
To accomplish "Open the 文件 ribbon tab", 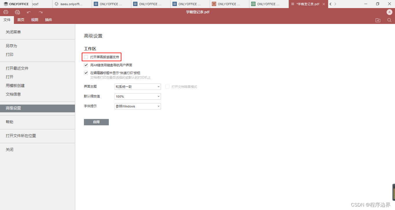I will click(x=7, y=20).
